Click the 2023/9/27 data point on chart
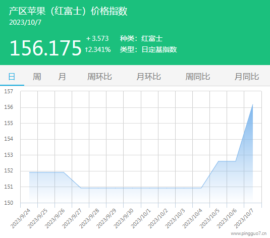This screenshot has width=270, height=238. (81, 188)
